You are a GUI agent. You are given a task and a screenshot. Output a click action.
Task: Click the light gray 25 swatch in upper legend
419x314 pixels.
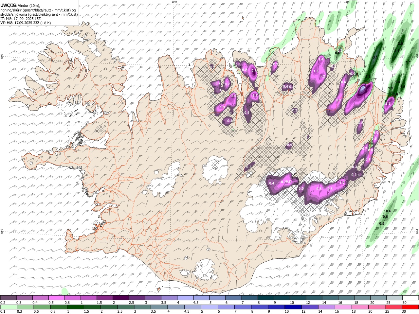[x=394, y=298]
